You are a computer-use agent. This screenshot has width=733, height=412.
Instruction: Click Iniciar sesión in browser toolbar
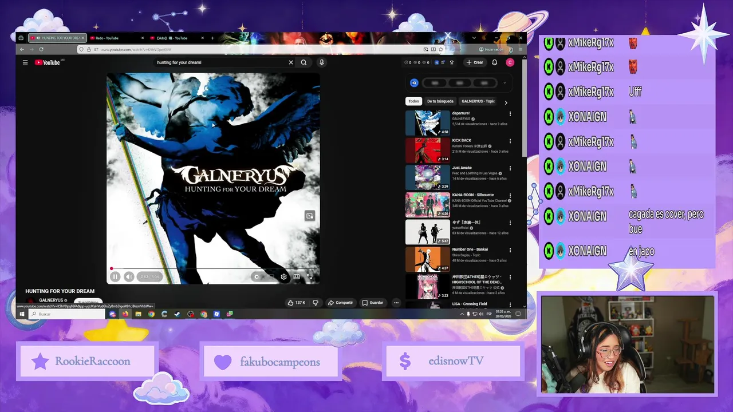pos(490,49)
